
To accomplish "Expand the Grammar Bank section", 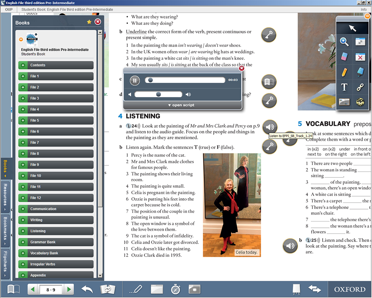I will [22, 242].
